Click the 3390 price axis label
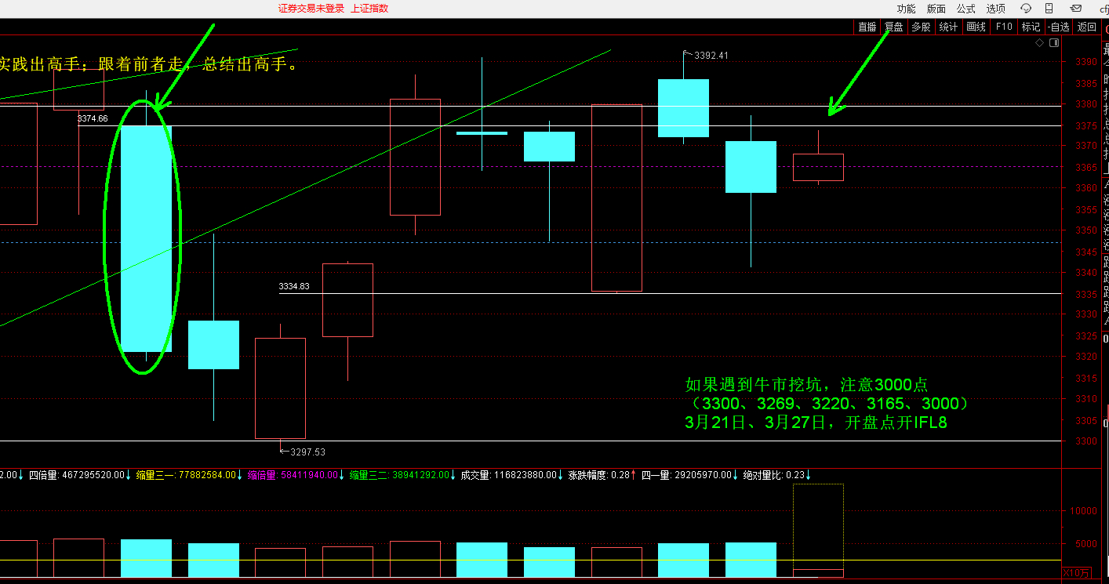This screenshot has height=584, width=1109. point(1086,62)
